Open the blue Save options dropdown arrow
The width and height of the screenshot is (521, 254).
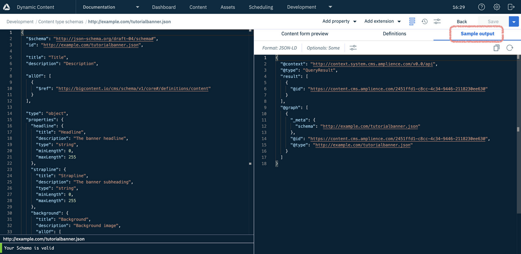coord(514,21)
